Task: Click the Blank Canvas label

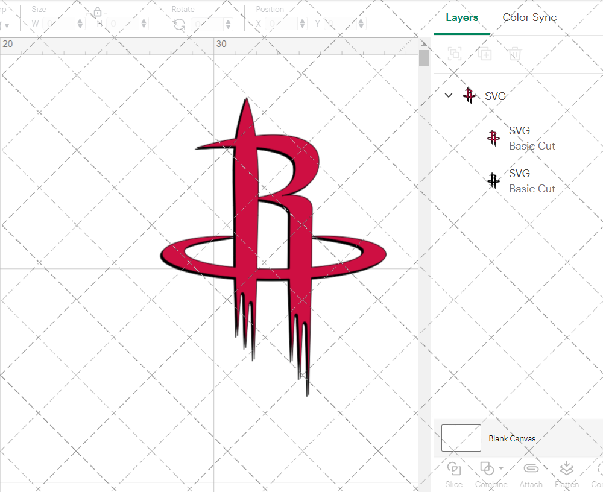Action: pos(512,438)
